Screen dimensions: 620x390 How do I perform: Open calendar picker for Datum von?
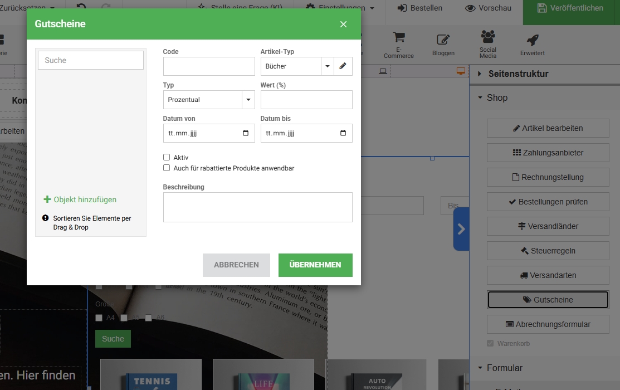(246, 134)
